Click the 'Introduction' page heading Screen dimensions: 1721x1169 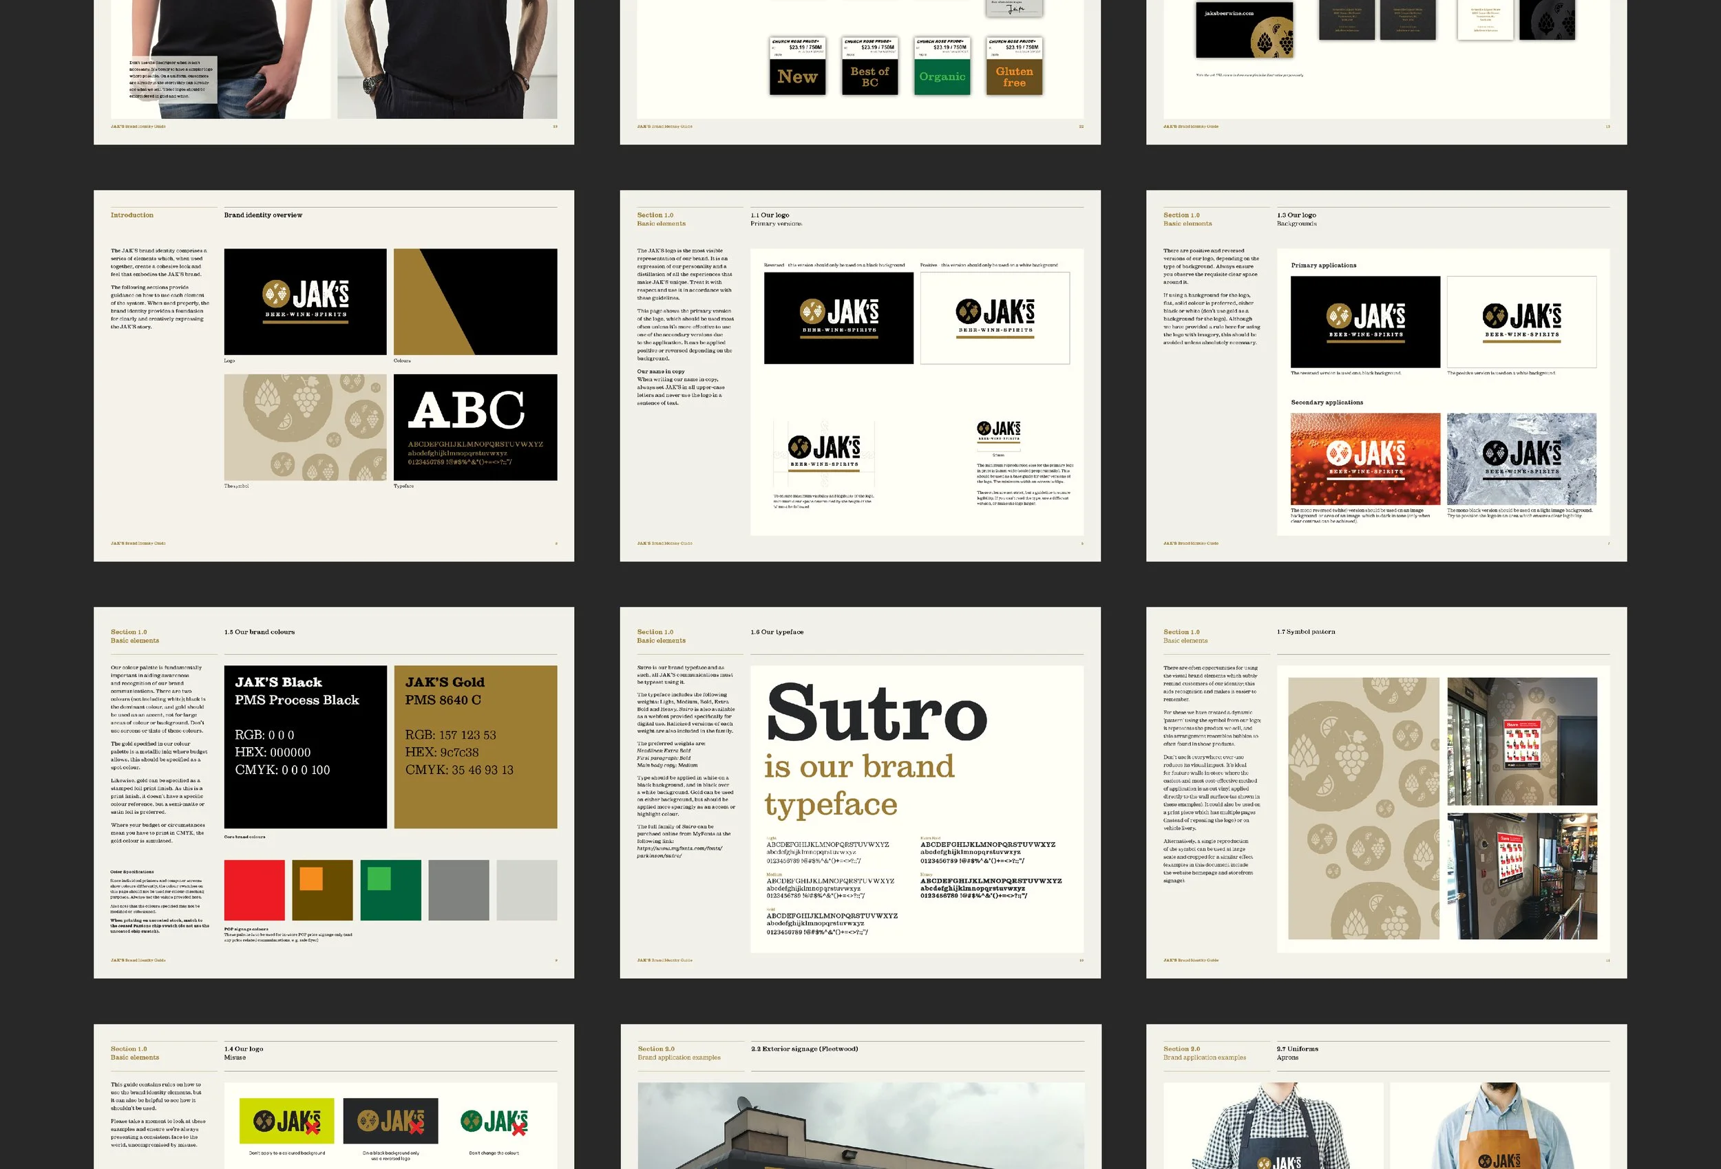[x=131, y=215]
